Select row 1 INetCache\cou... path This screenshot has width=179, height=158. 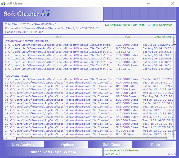(x=59, y=45)
